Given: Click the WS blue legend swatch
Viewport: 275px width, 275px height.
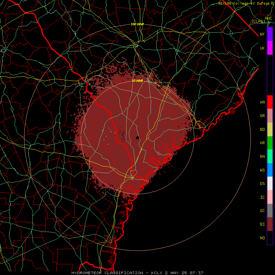Looking at the screenshot, I should 270,170.
